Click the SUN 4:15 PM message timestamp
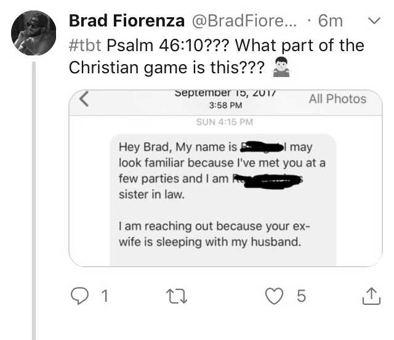Image resolution: width=394 pixels, height=340 pixels. 225,122
